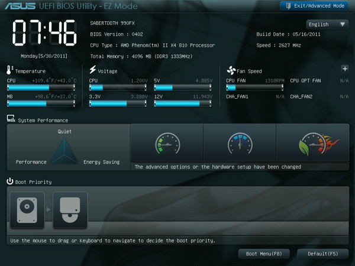Click the advanced options changed message
The width and height of the screenshot is (355, 266).
click(218, 167)
